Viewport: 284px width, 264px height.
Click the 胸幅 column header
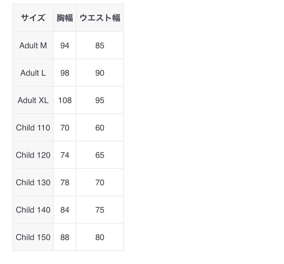[65, 18]
